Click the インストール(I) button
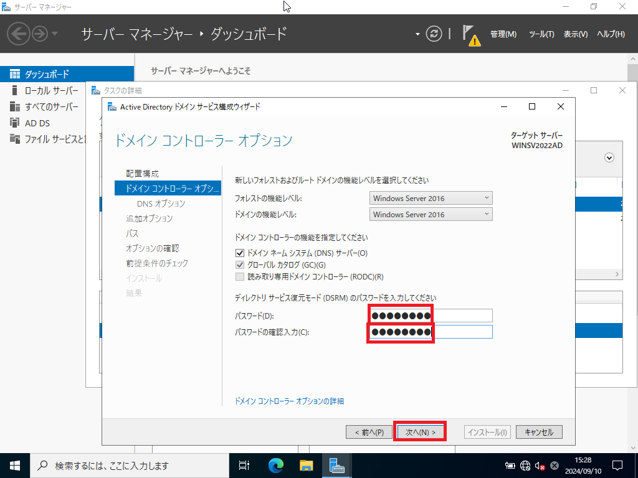The image size is (638, 478). tap(487, 432)
